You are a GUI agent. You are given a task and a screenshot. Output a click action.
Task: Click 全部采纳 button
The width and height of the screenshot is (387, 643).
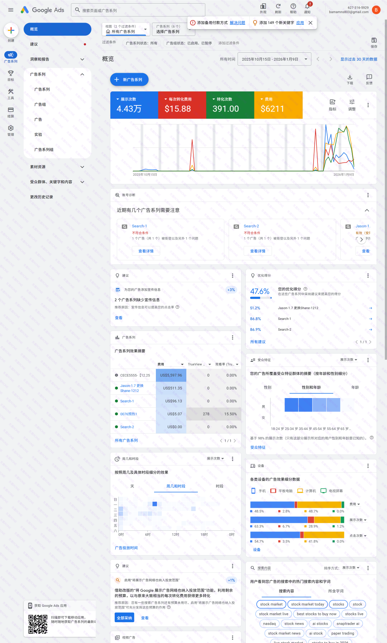(124, 618)
